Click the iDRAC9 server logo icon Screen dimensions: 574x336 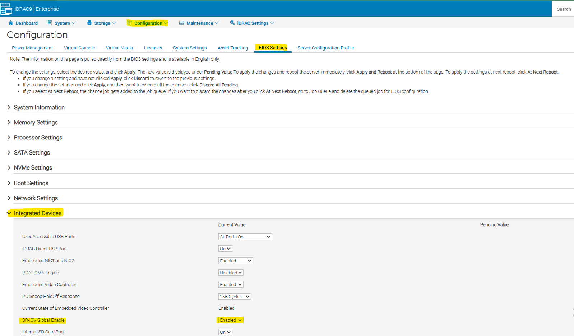(6, 9)
